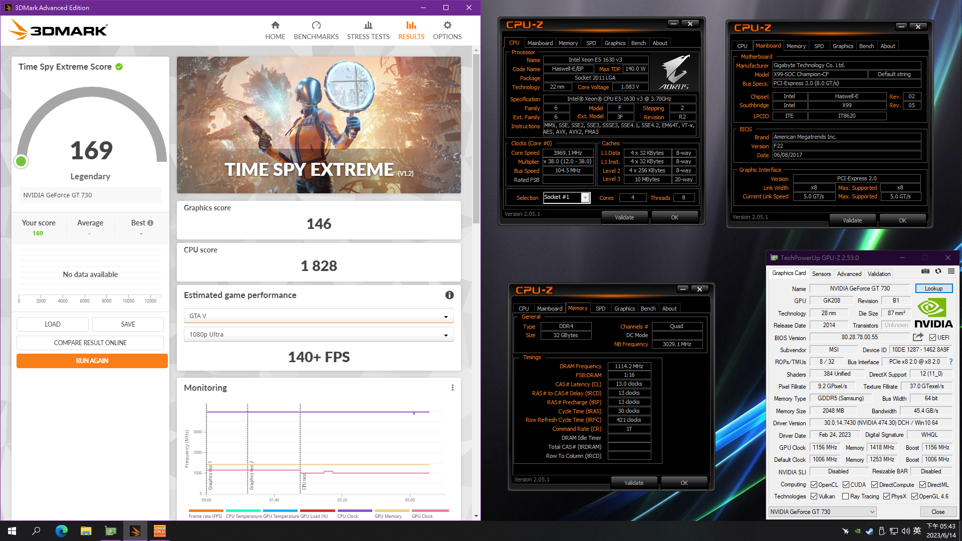This screenshot has height=541, width=962.
Task: Open the Windows Start menu
Action: [x=12, y=531]
